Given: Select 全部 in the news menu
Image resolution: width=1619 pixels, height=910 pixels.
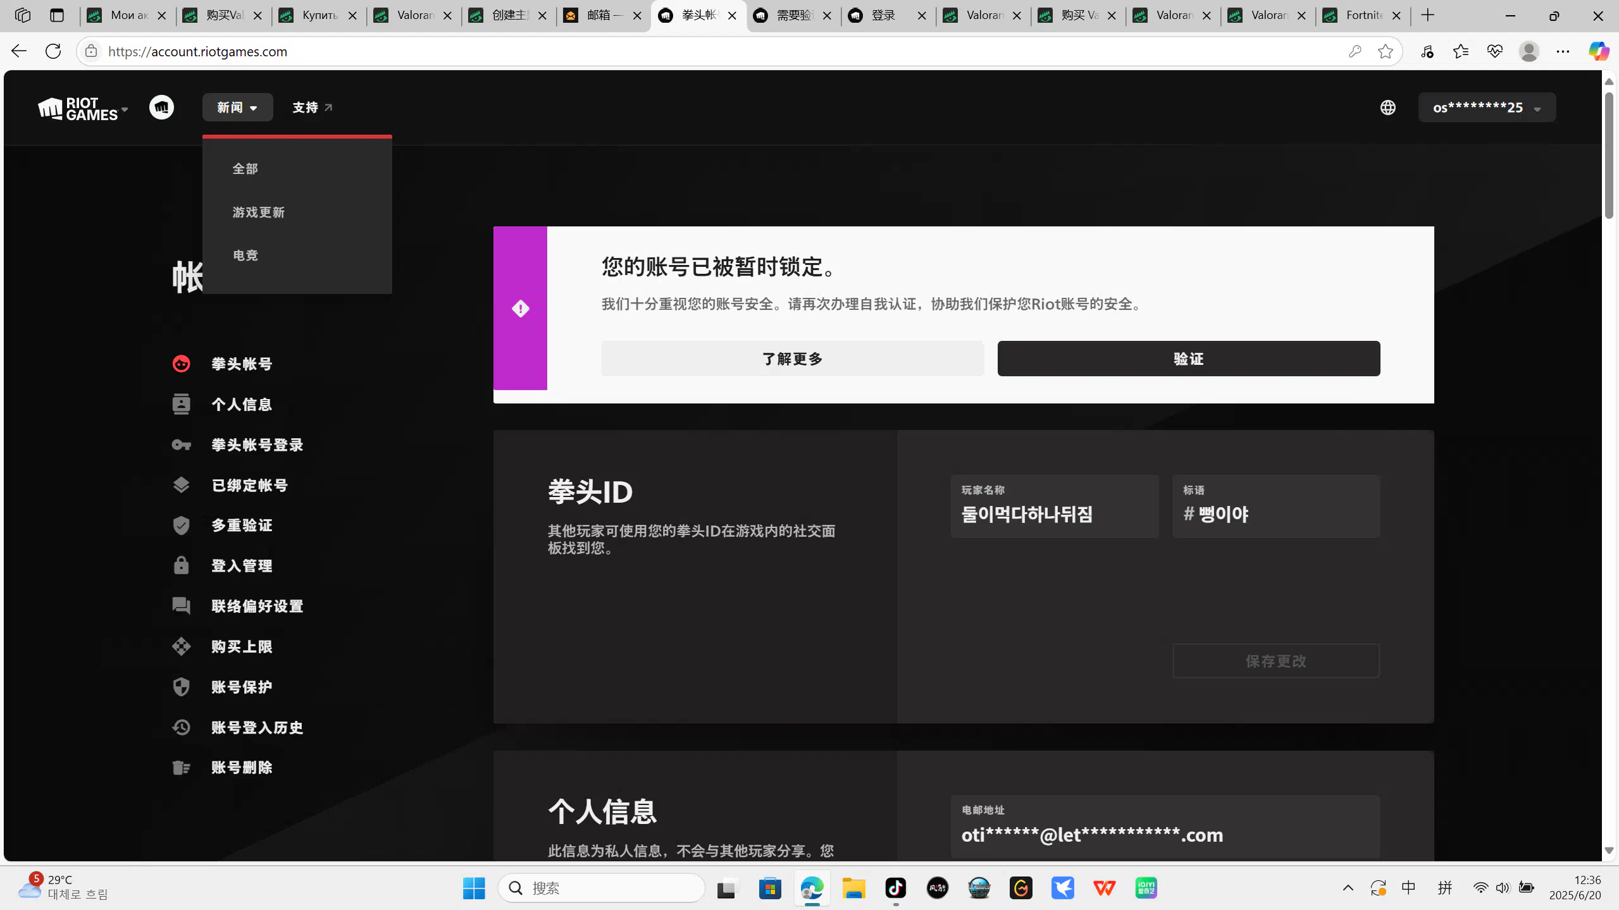Looking at the screenshot, I should (245, 169).
